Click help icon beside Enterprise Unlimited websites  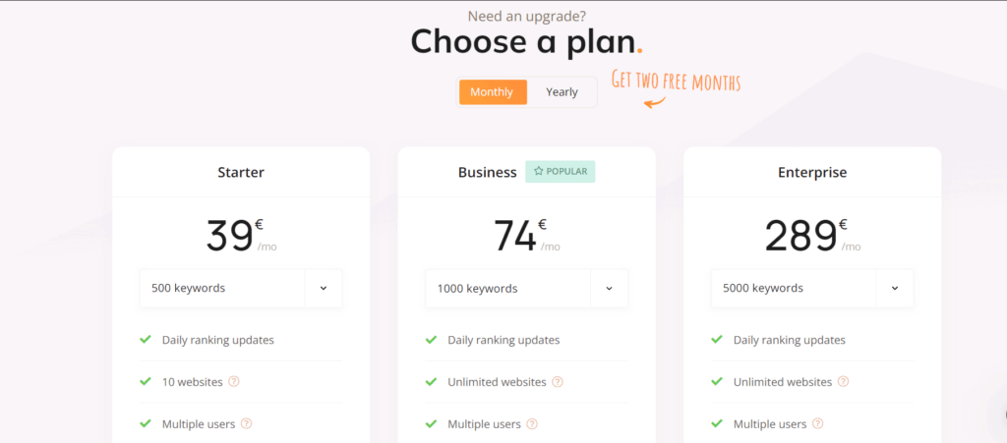click(x=843, y=381)
